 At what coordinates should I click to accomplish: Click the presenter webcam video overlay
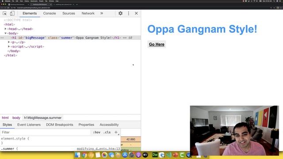(234, 131)
